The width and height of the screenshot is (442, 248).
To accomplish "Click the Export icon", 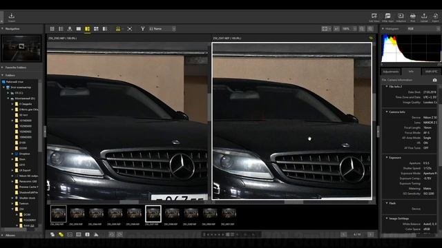I will (x=435, y=17).
